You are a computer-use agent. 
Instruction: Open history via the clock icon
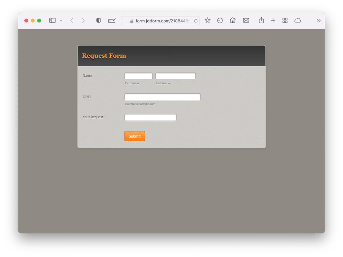220,21
